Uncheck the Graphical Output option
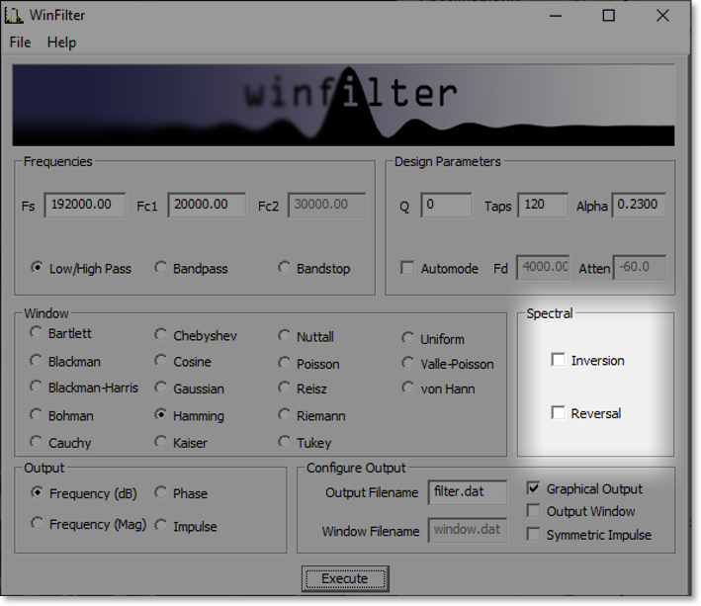The height and width of the screenshot is (606, 701). point(534,488)
